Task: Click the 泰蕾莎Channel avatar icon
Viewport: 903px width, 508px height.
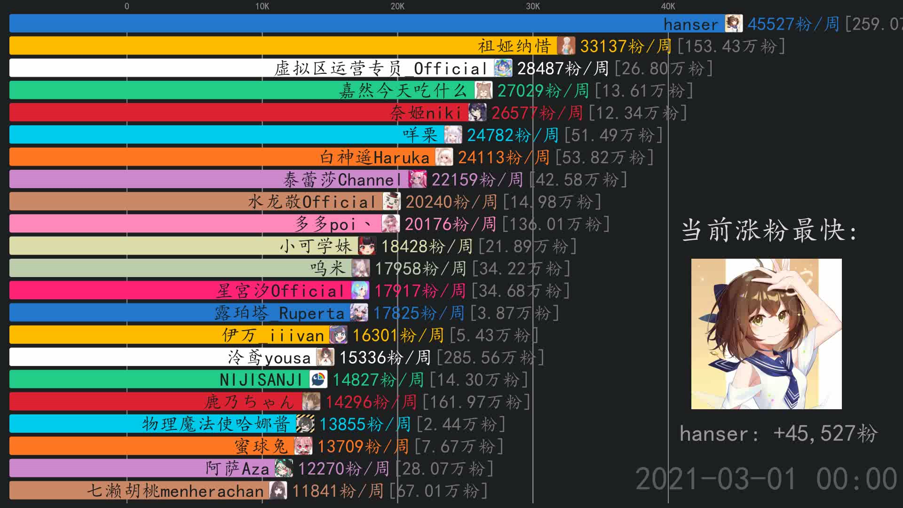Action: [x=418, y=179]
